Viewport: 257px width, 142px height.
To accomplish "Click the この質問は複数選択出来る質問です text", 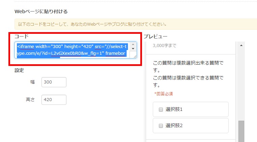I will 188,67.
